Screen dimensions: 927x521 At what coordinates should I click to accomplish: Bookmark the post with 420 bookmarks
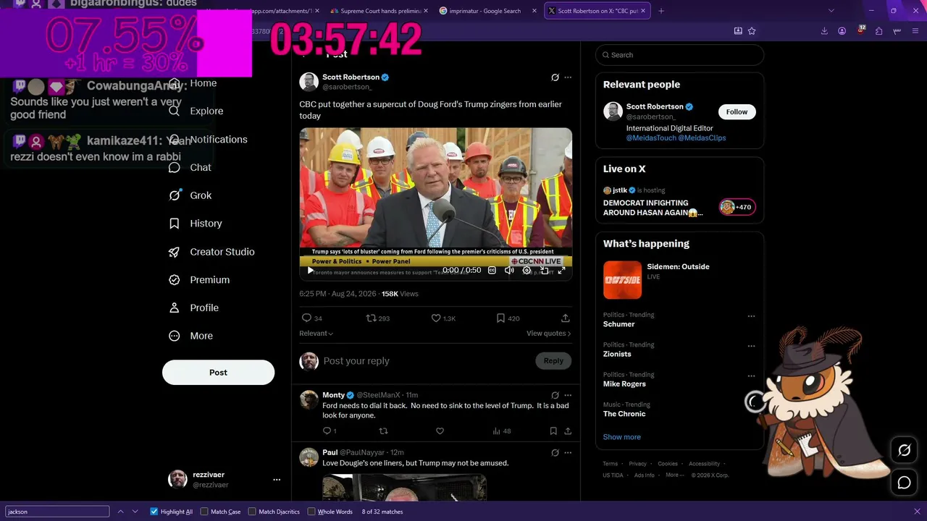point(500,318)
